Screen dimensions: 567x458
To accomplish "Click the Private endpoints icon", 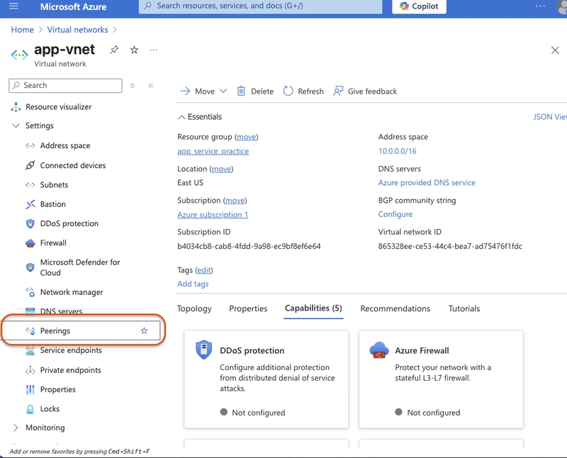I will tap(30, 370).
